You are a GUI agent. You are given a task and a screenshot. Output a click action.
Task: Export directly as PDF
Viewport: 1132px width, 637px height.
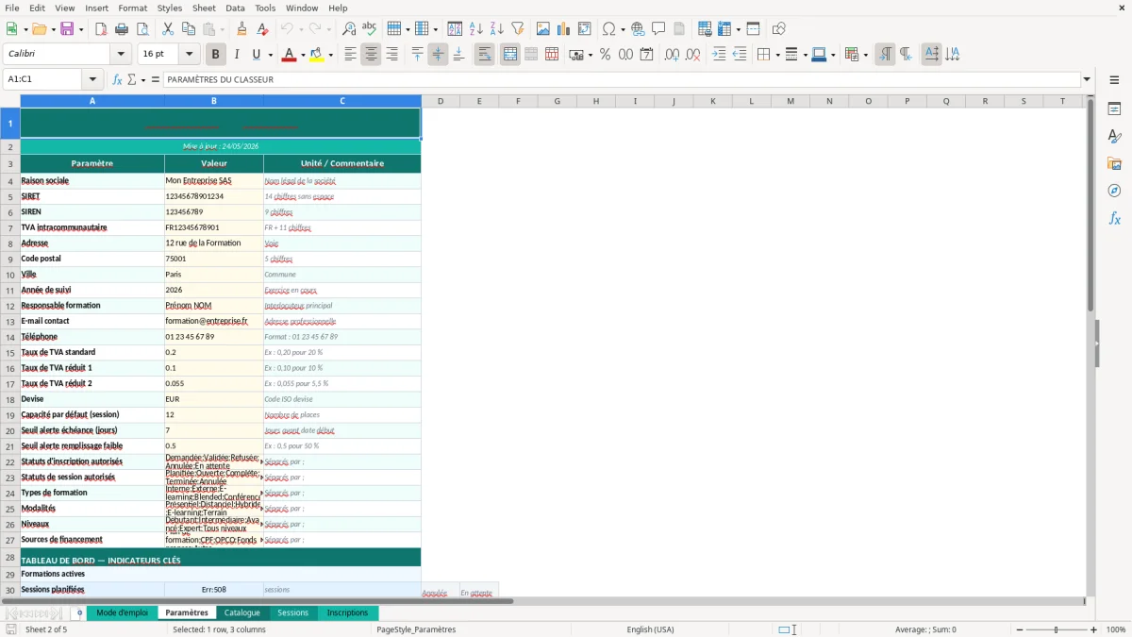click(x=101, y=29)
